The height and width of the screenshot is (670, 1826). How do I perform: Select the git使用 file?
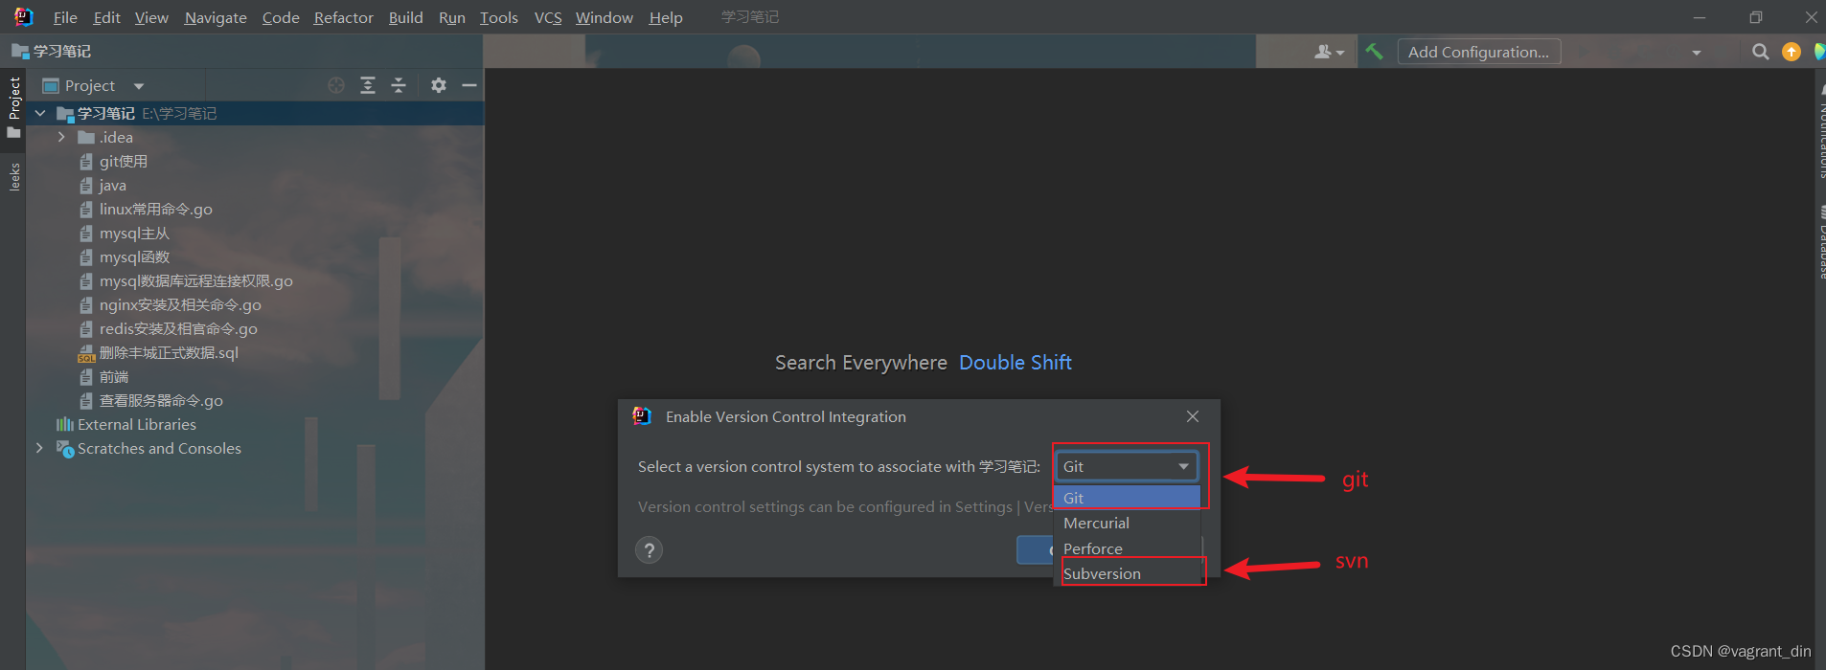tap(123, 161)
